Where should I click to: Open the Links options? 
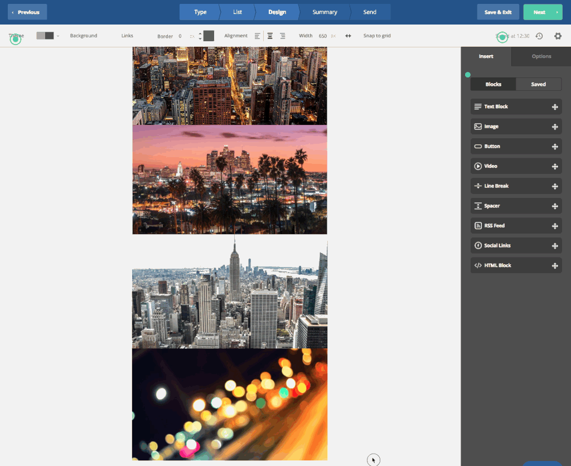tap(127, 36)
